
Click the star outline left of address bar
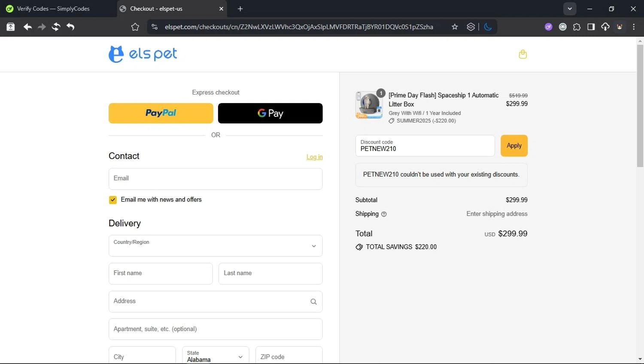coord(135,27)
